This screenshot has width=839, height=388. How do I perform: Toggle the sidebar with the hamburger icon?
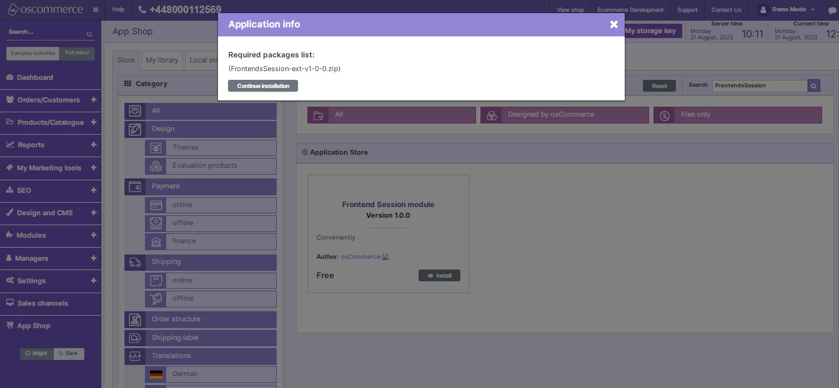[95, 10]
